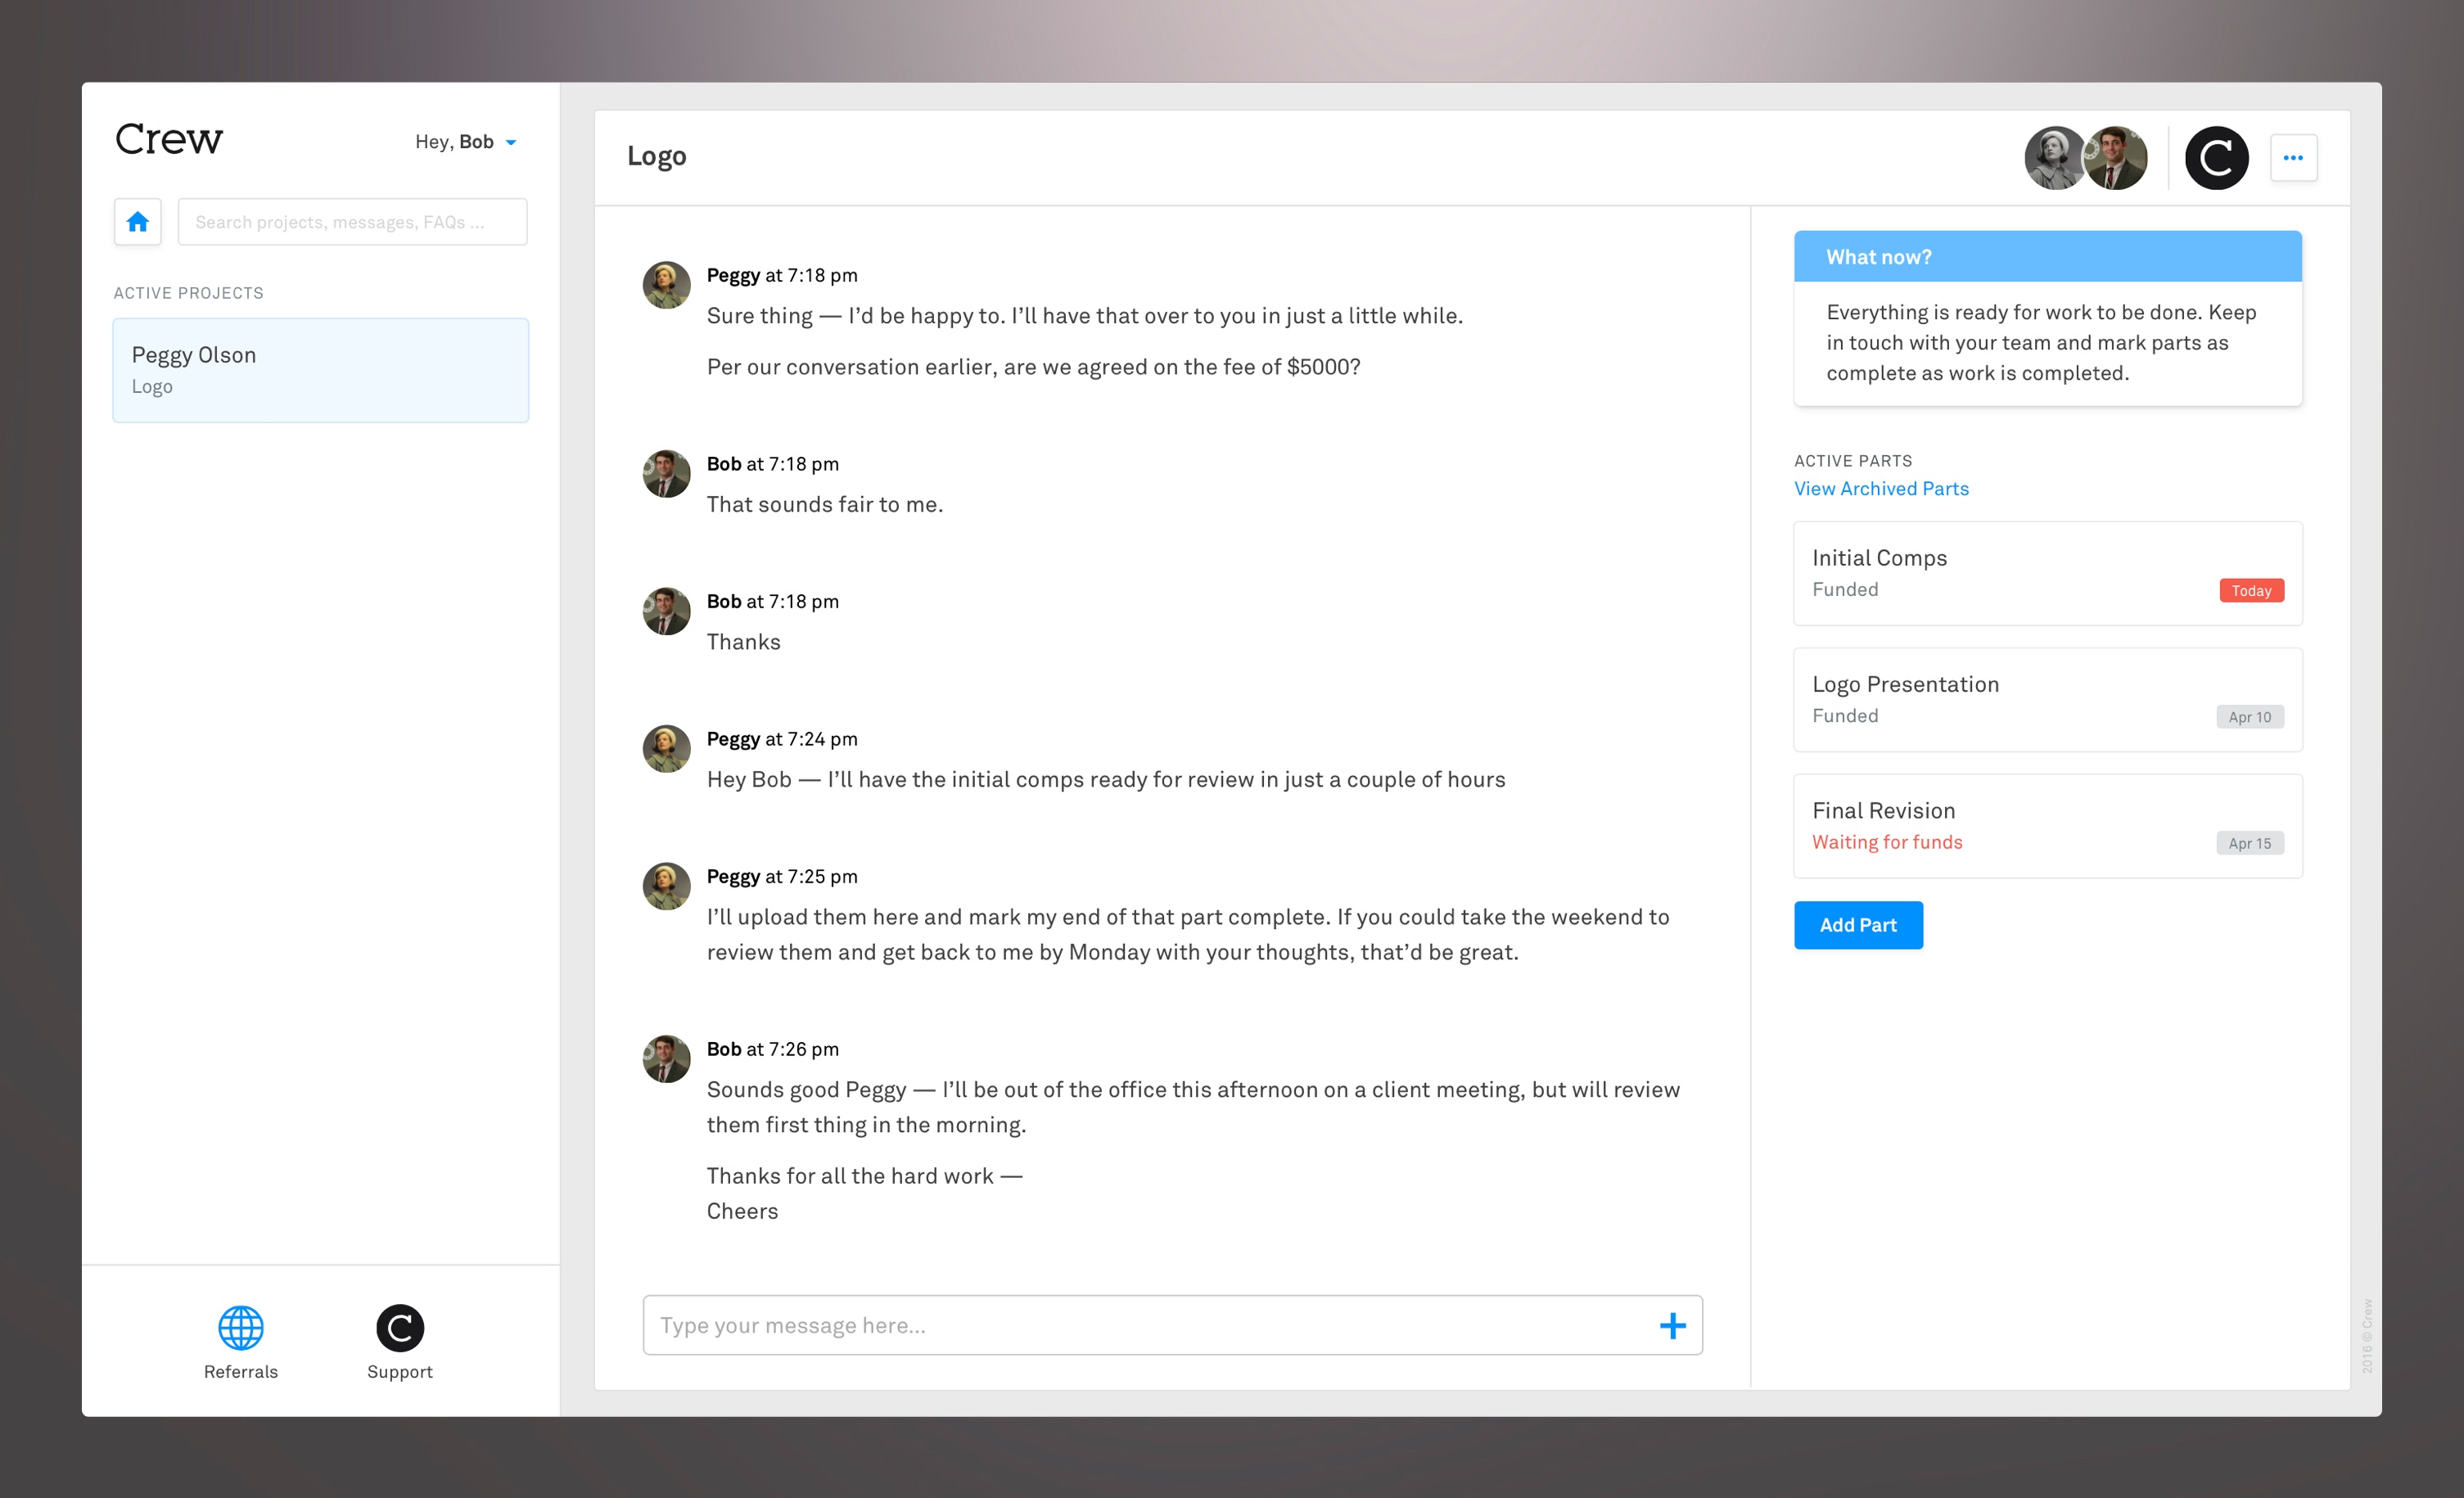Open the Logo Presentation part card
Image resolution: width=2464 pixels, height=1498 pixels.
click(2047, 699)
